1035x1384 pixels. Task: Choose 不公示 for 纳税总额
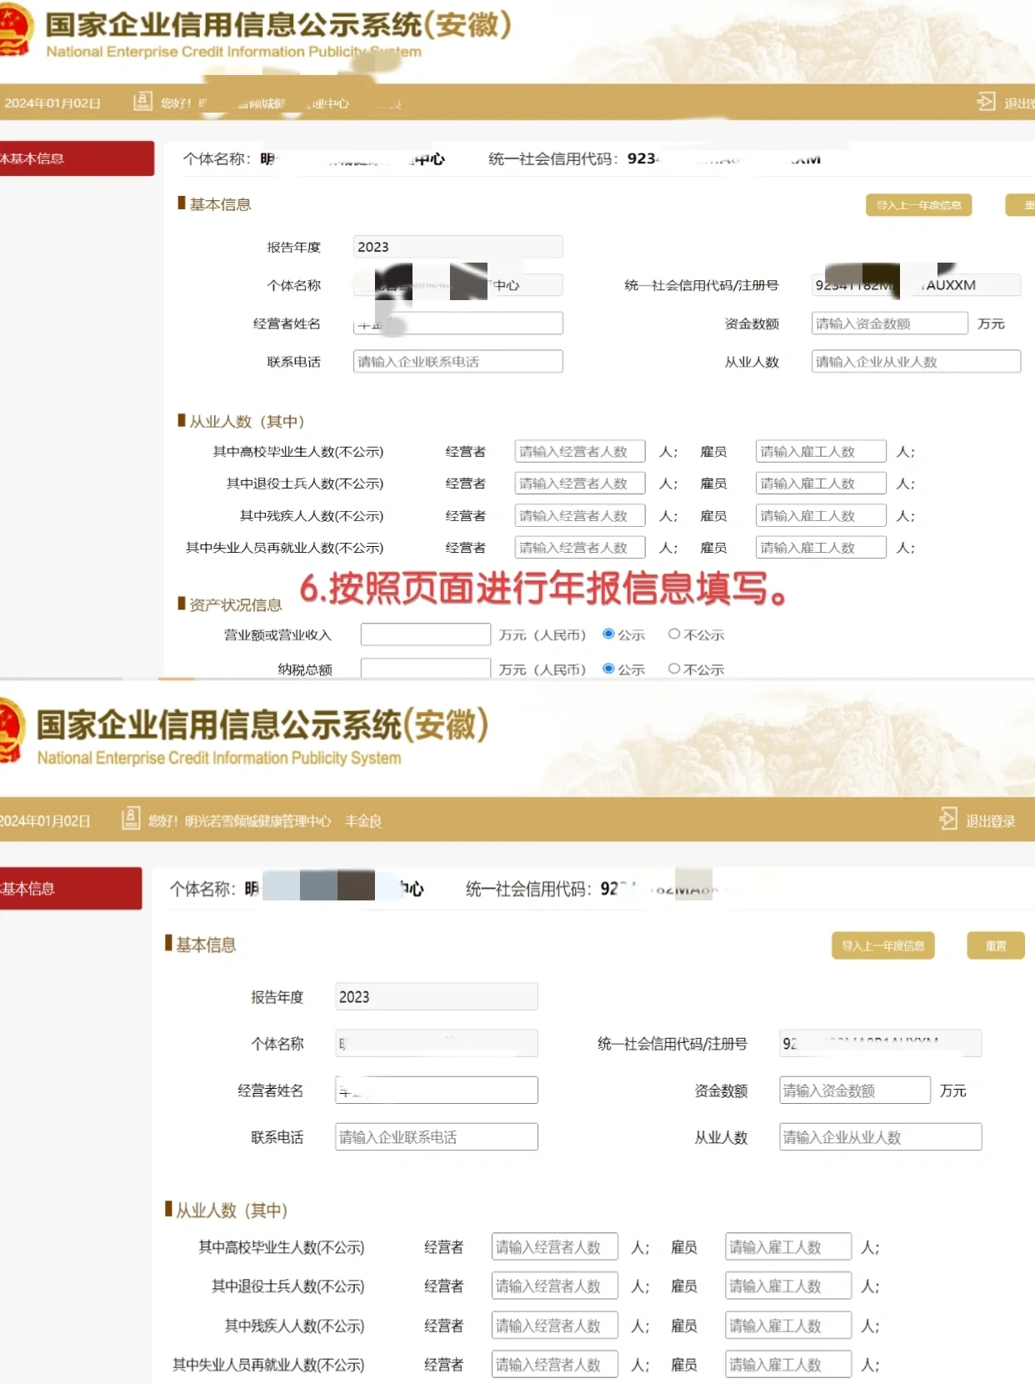(x=674, y=669)
